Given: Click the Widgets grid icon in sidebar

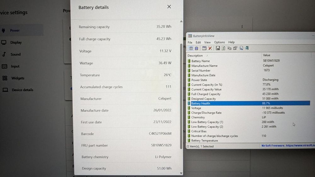Looking at the screenshot, I should click(x=5, y=78).
